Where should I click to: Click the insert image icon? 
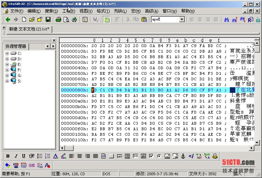coord(167,156)
